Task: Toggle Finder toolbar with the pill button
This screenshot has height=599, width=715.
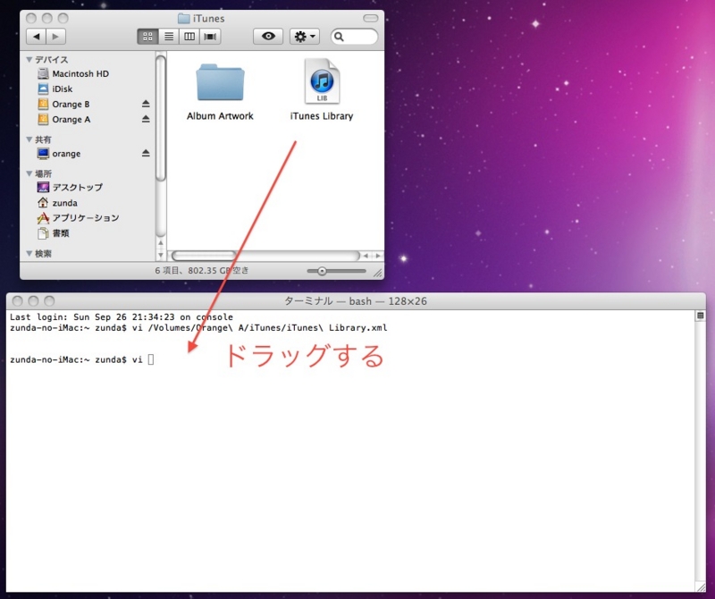Action: coord(370,18)
